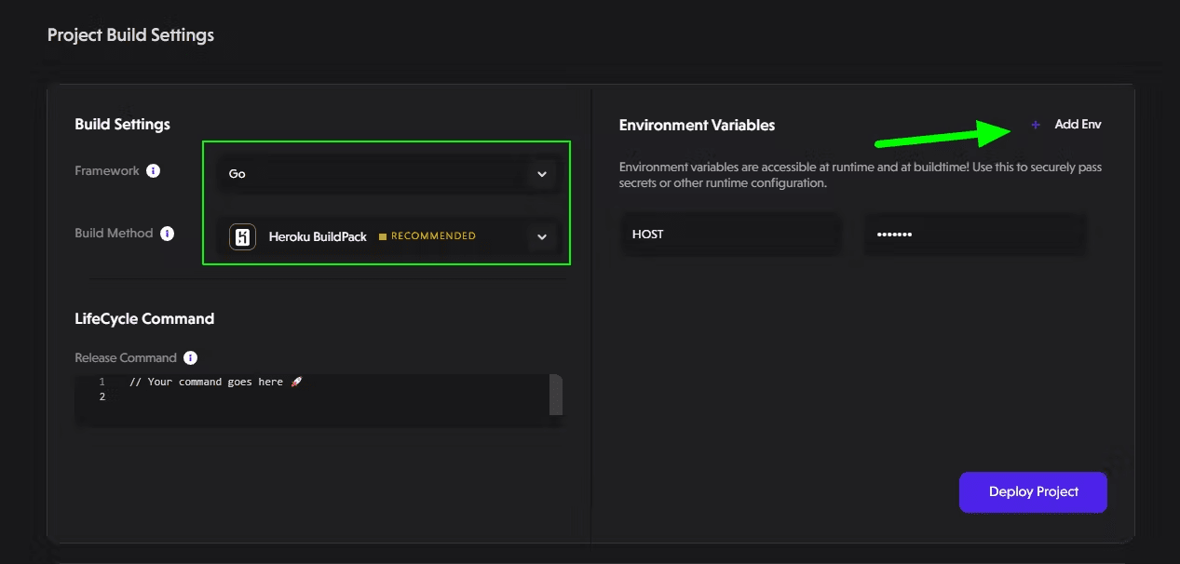The height and width of the screenshot is (564, 1180).
Task: Click the Release Command label text
Action: (x=126, y=357)
